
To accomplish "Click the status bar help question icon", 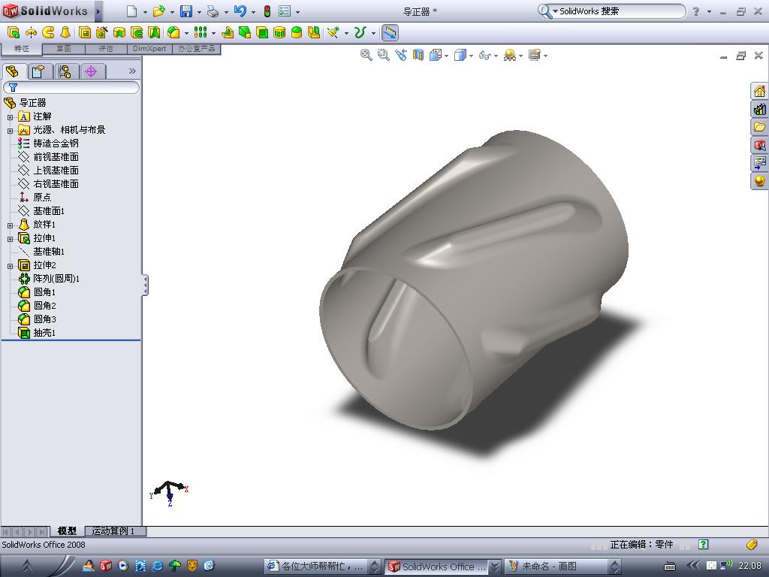I will pyautogui.click(x=703, y=544).
